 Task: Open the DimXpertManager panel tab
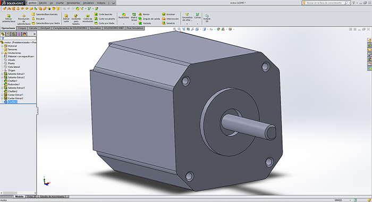point(19,34)
